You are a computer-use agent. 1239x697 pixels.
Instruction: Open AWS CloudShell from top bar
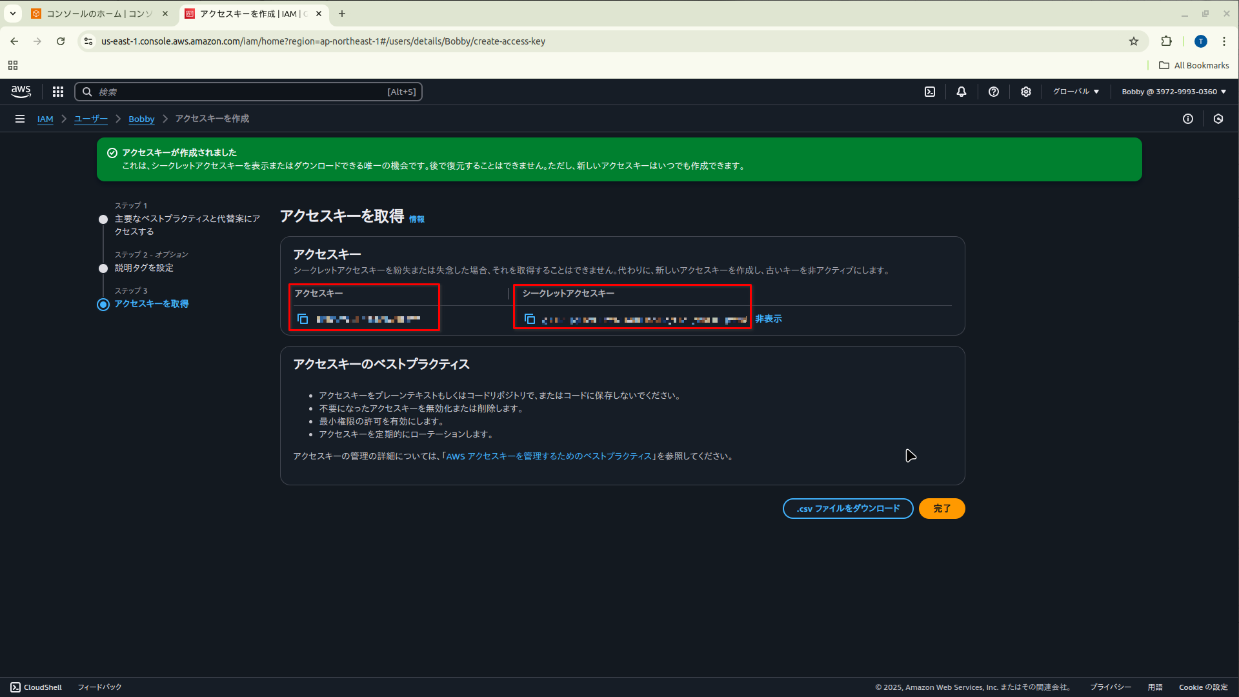coord(930,92)
